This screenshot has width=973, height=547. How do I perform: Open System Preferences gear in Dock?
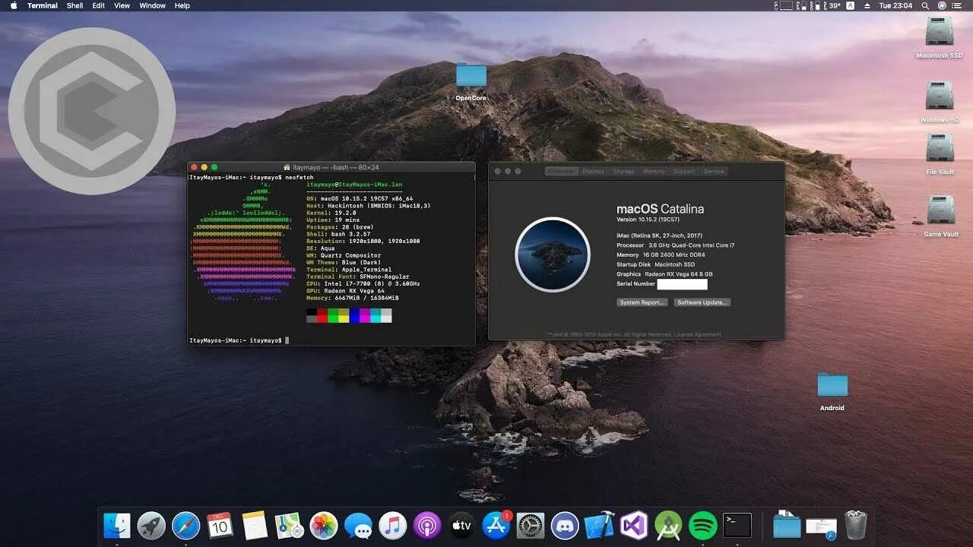[x=531, y=525]
